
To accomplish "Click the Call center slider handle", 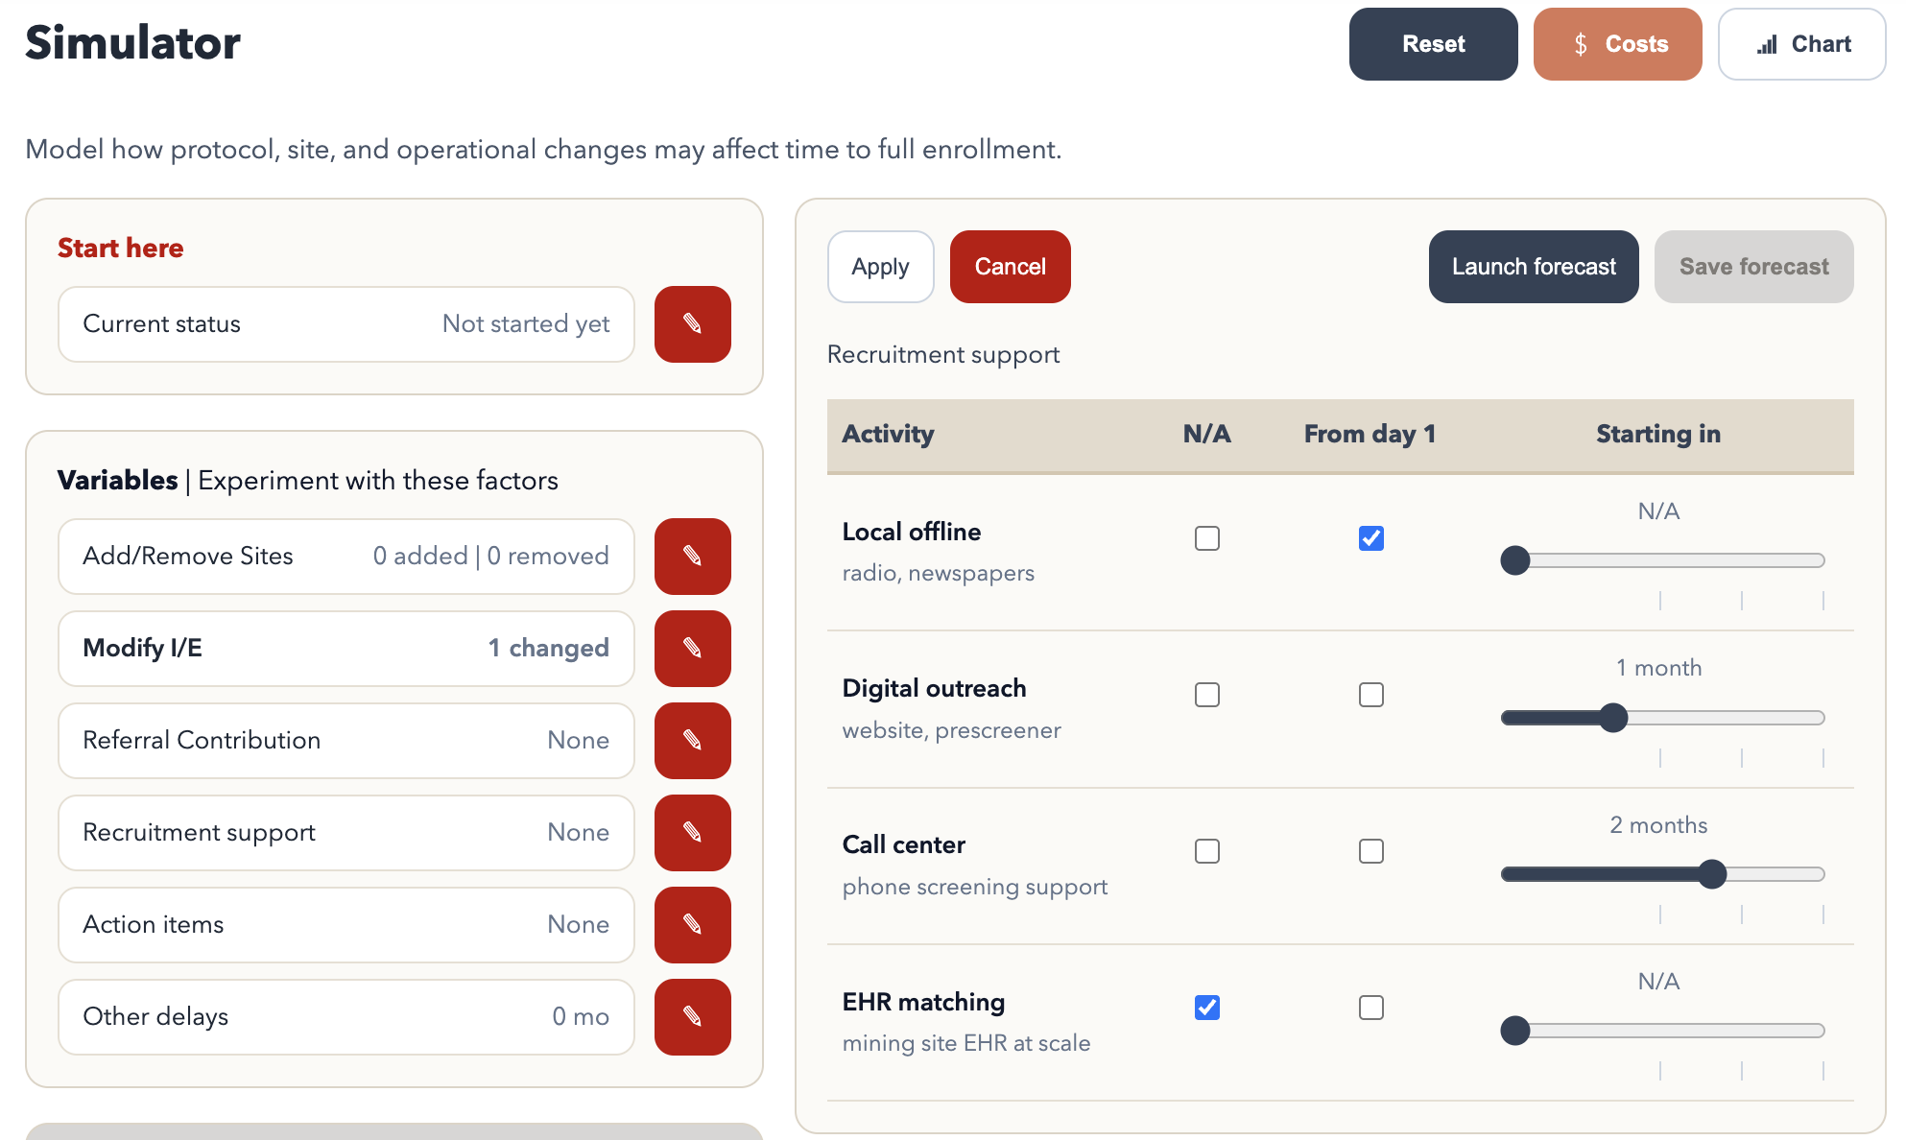I will pos(1712,874).
